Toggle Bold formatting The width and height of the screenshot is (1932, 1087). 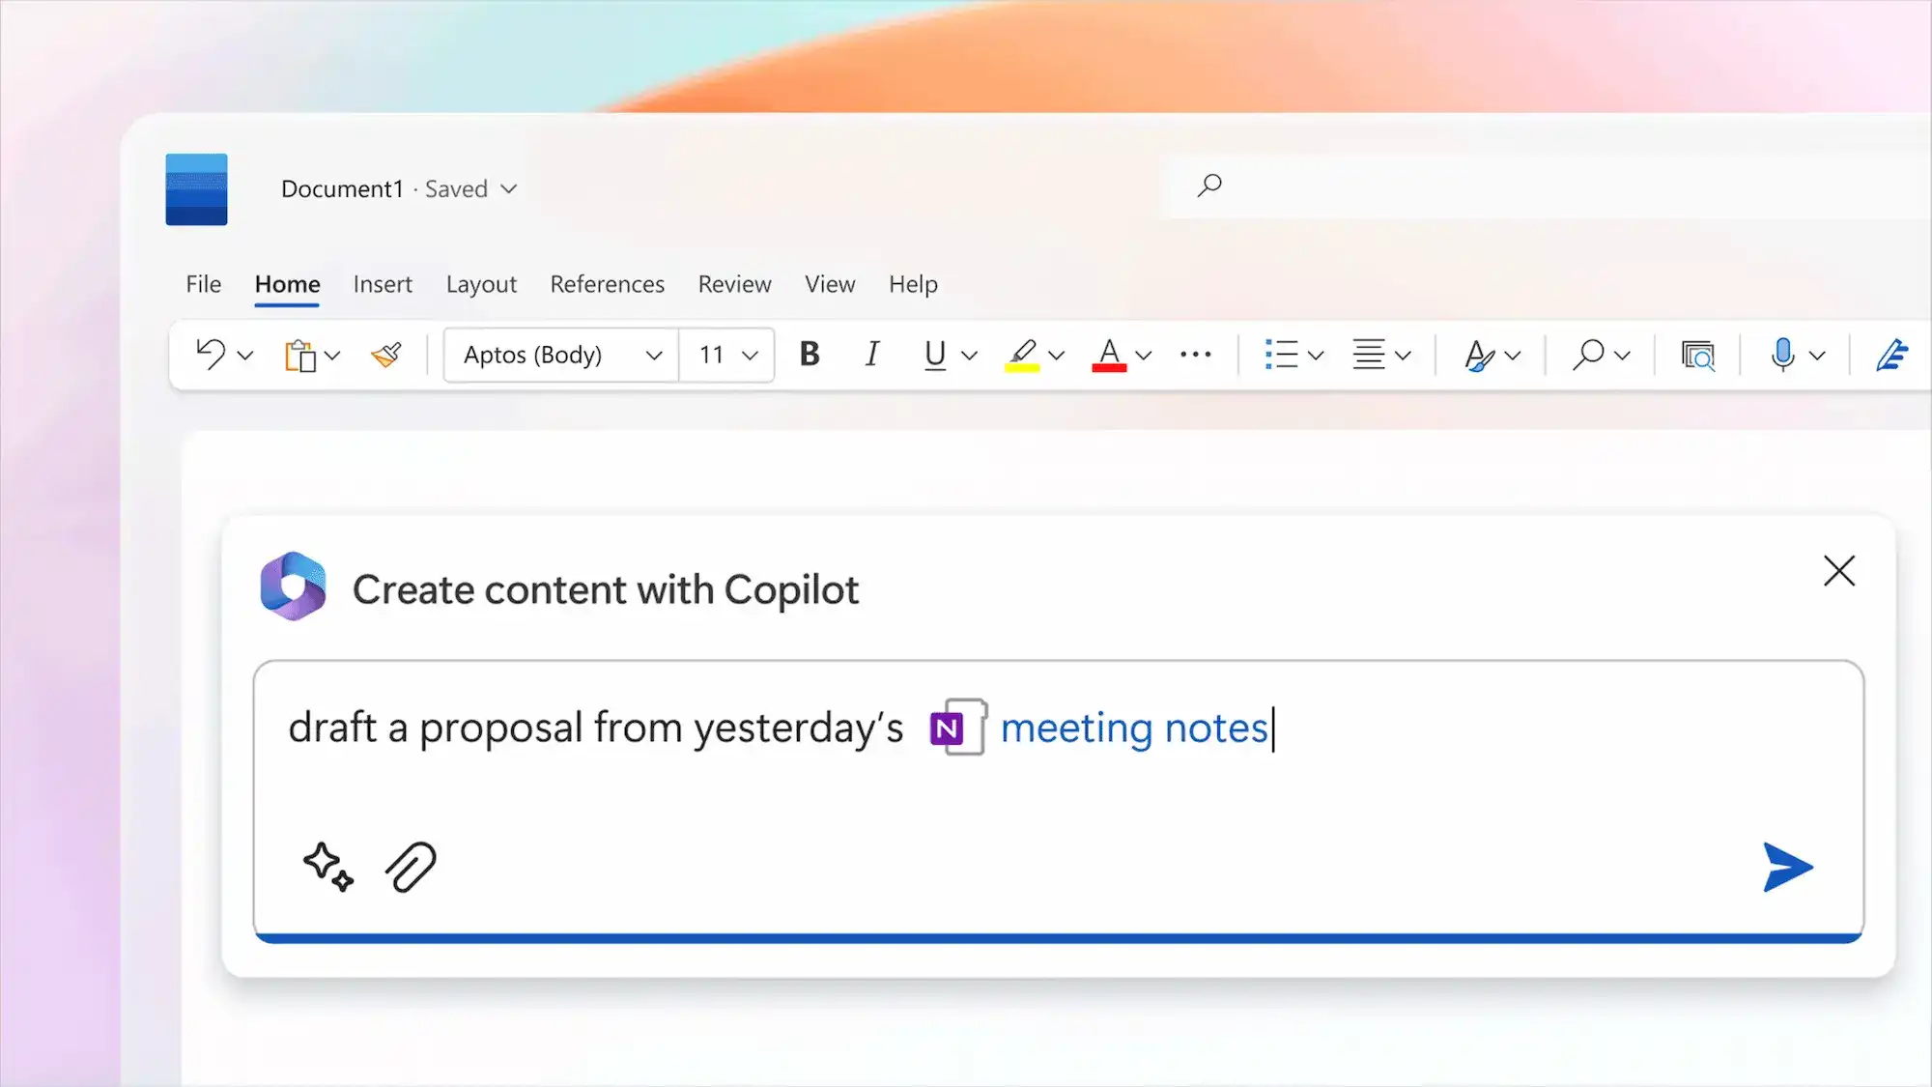point(810,355)
